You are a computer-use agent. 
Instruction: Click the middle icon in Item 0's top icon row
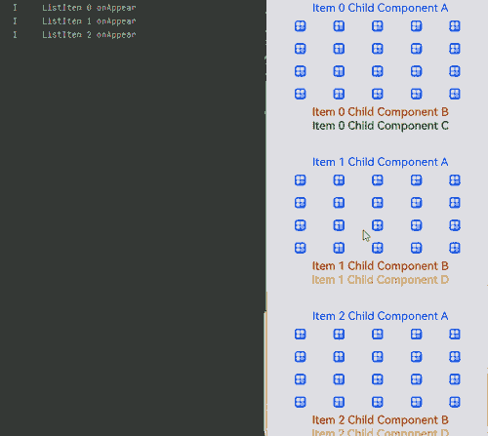378,26
